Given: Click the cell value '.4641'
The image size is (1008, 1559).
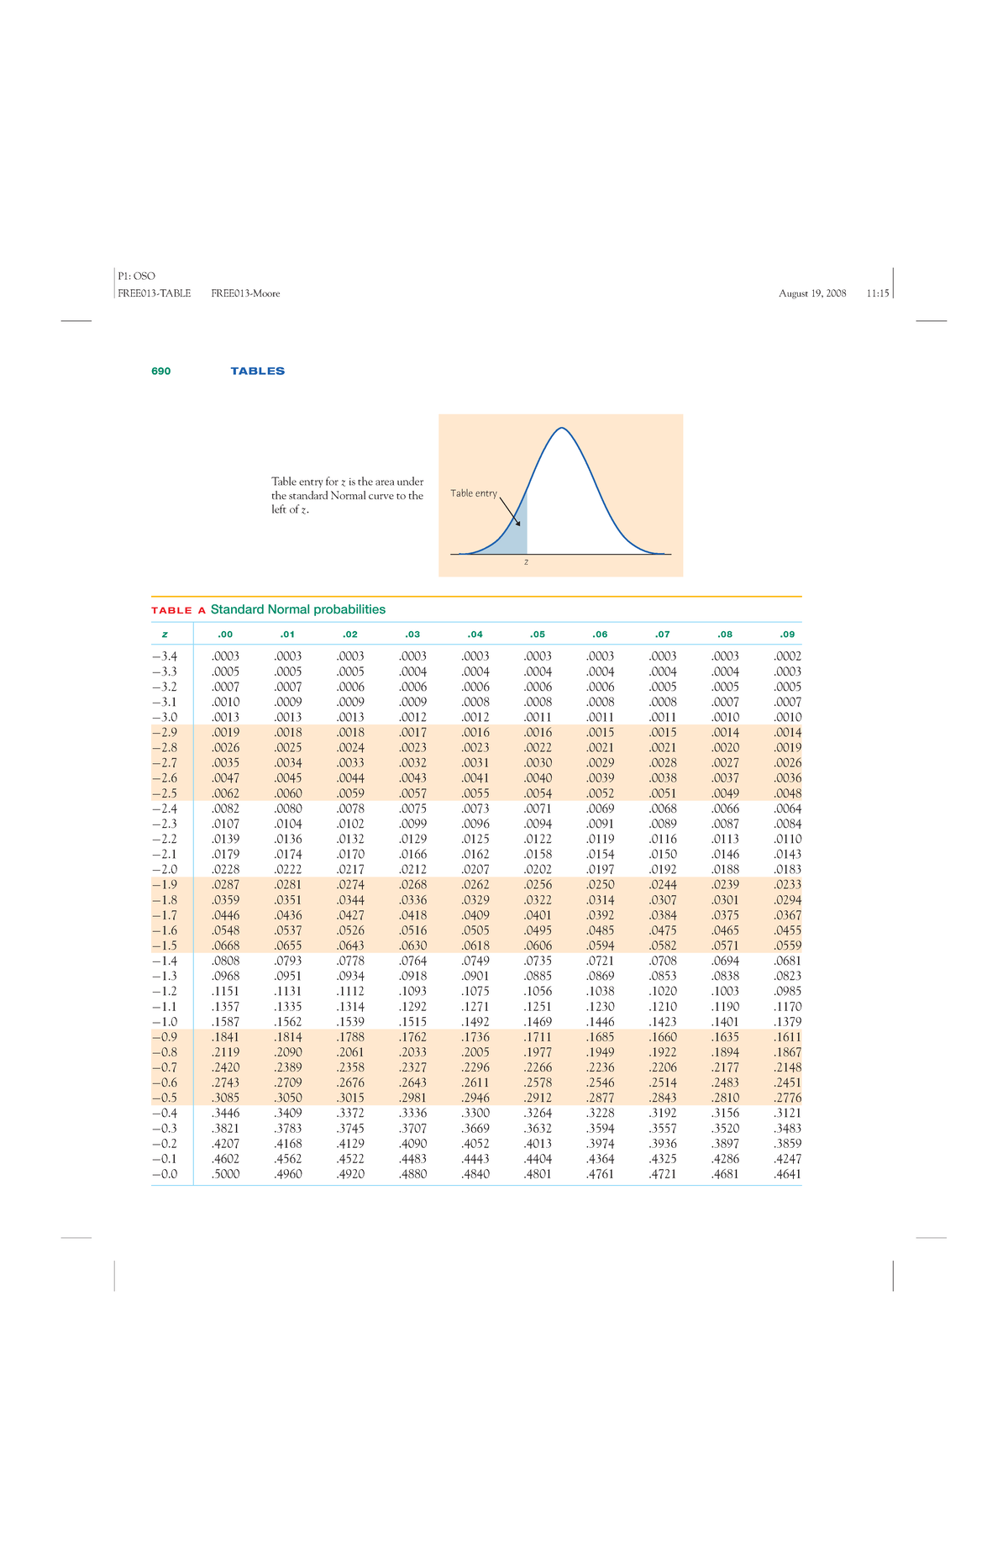Looking at the screenshot, I should [787, 1174].
